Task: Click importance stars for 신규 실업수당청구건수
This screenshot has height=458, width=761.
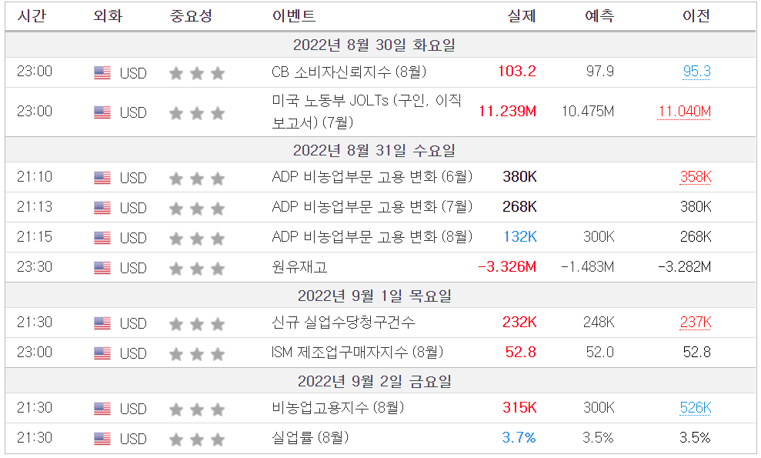Action: click(x=196, y=324)
